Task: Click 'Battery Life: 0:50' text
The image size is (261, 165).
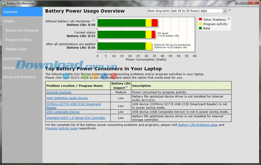Action: 81,25
